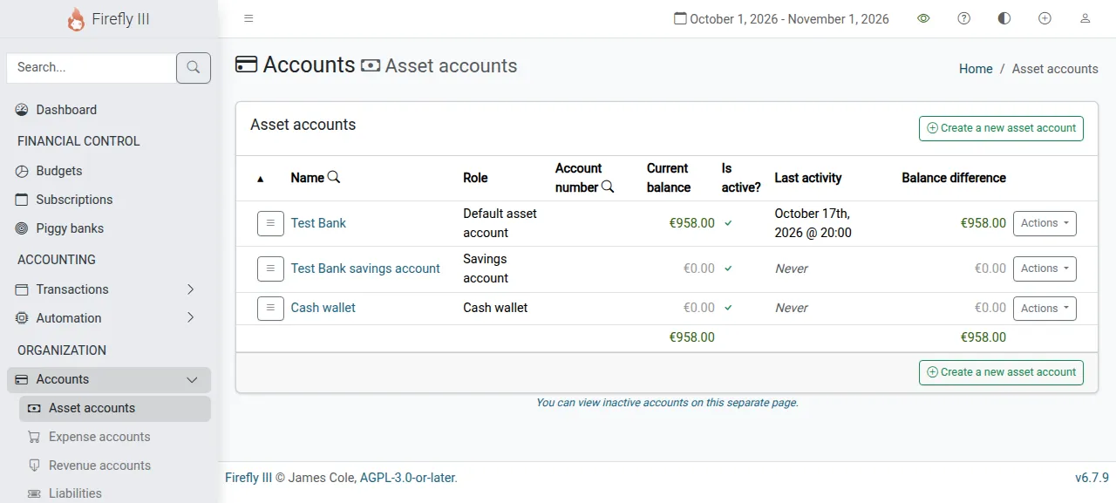Click the October 17th last activity cell
Viewport: 1116px width, 503px height.
(x=813, y=223)
